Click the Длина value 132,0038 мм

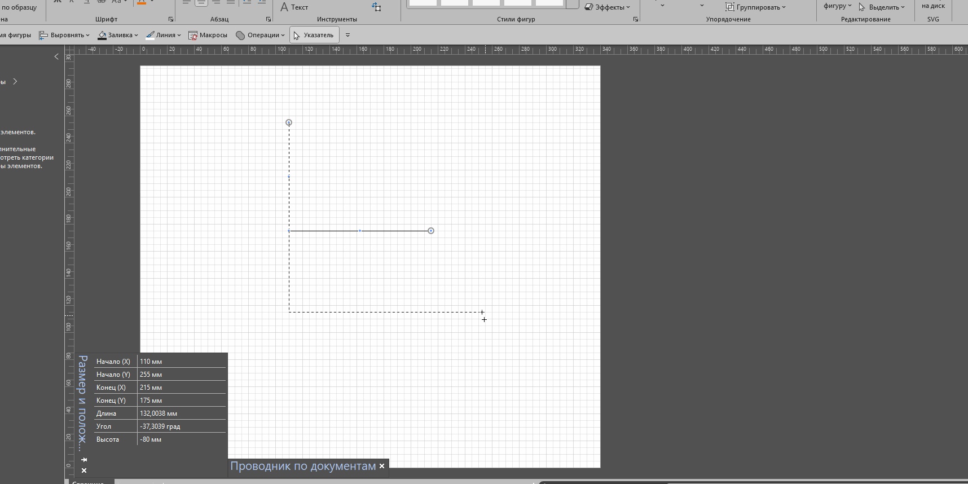(x=182, y=413)
